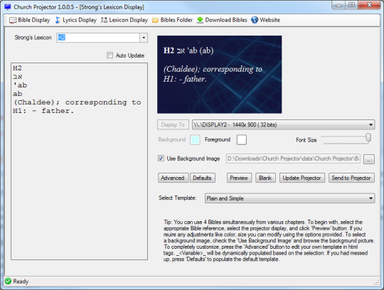The width and height of the screenshot is (384, 290).
Task: Click the Advanced button
Action: (173, 178)
